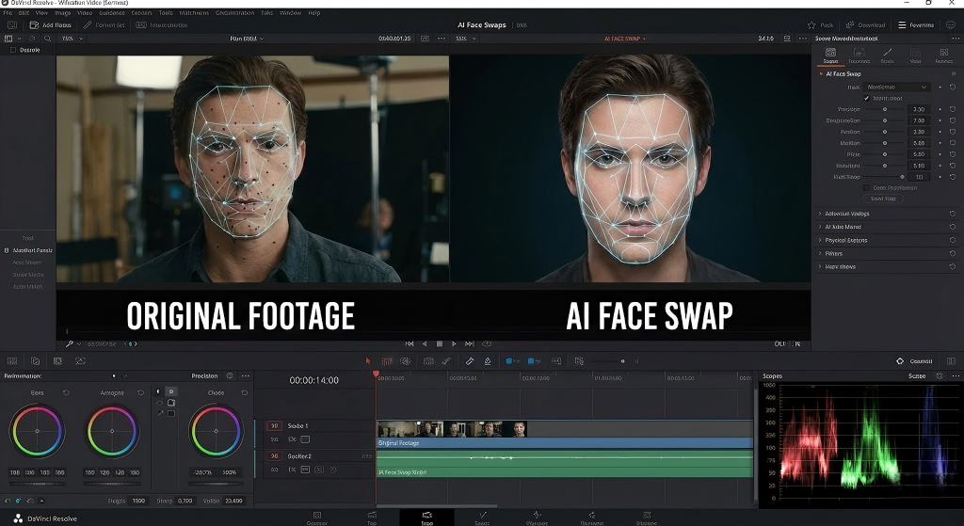Screen dimensions: 964x526
Task: Reset the Advanced section with its reset icon
Action: pos(953,214)
